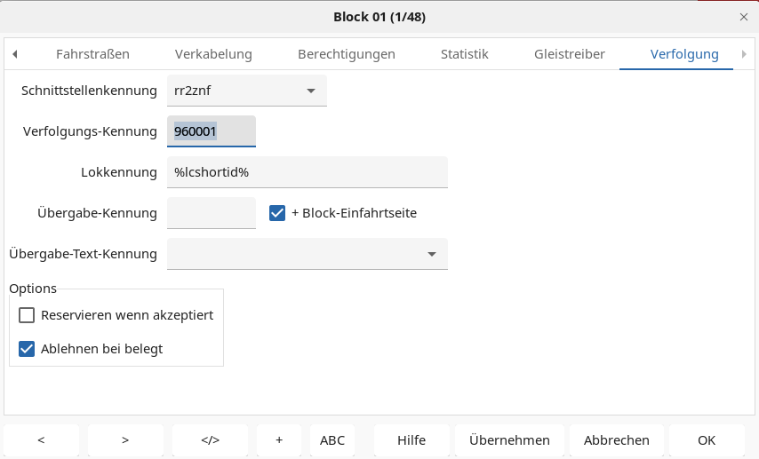Go to next block with > button
This screenshot has height=459, width=759.
click(x=125, y=439)
